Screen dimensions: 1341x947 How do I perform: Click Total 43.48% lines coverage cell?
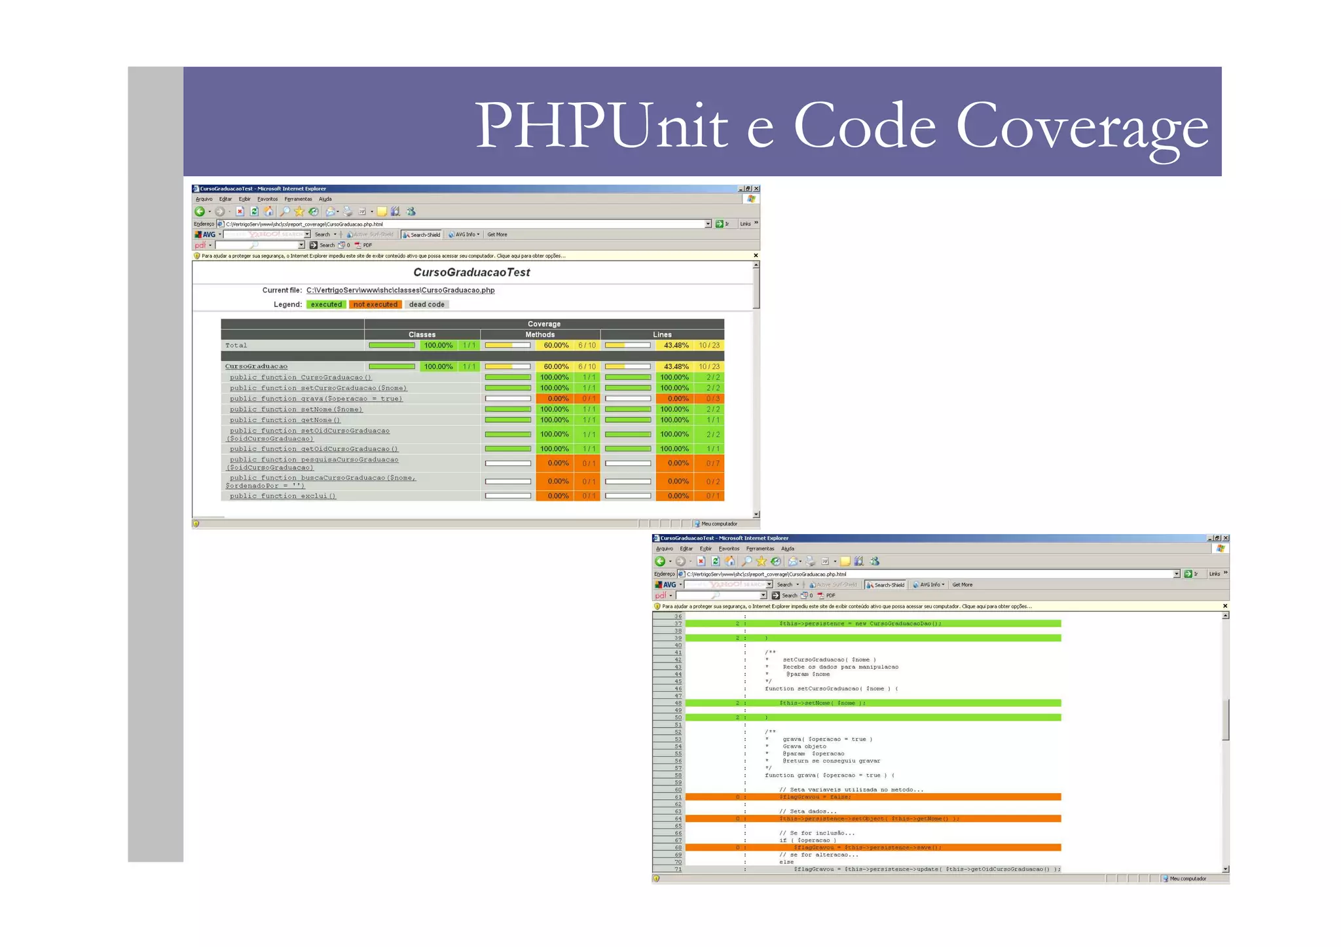point(676,345)
